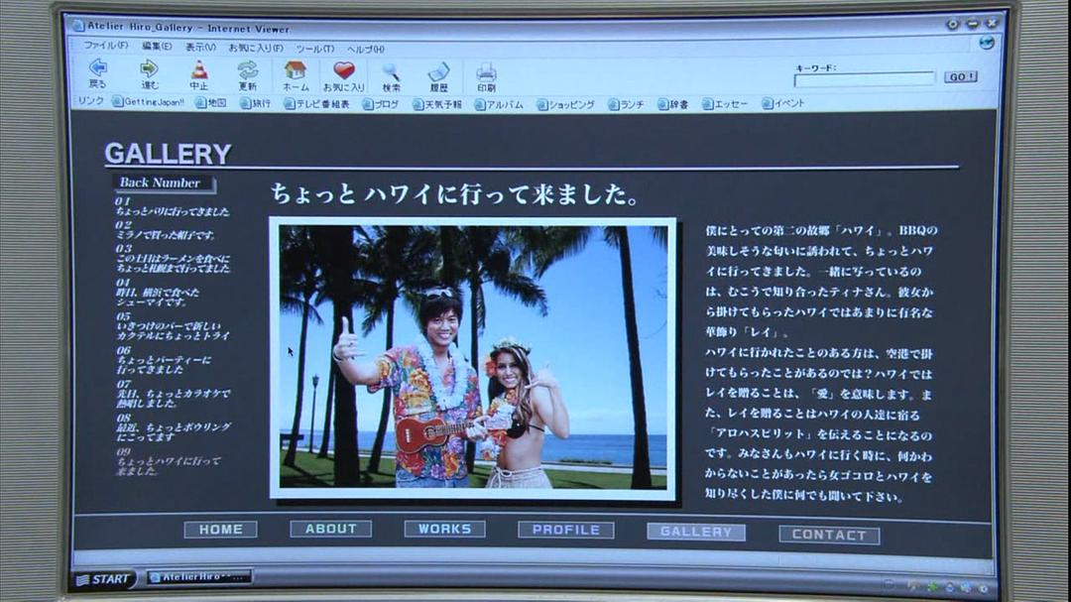Select the PROFILE navigation button
The height and width of the screenshot is (602, 1071).
(565, 530)
